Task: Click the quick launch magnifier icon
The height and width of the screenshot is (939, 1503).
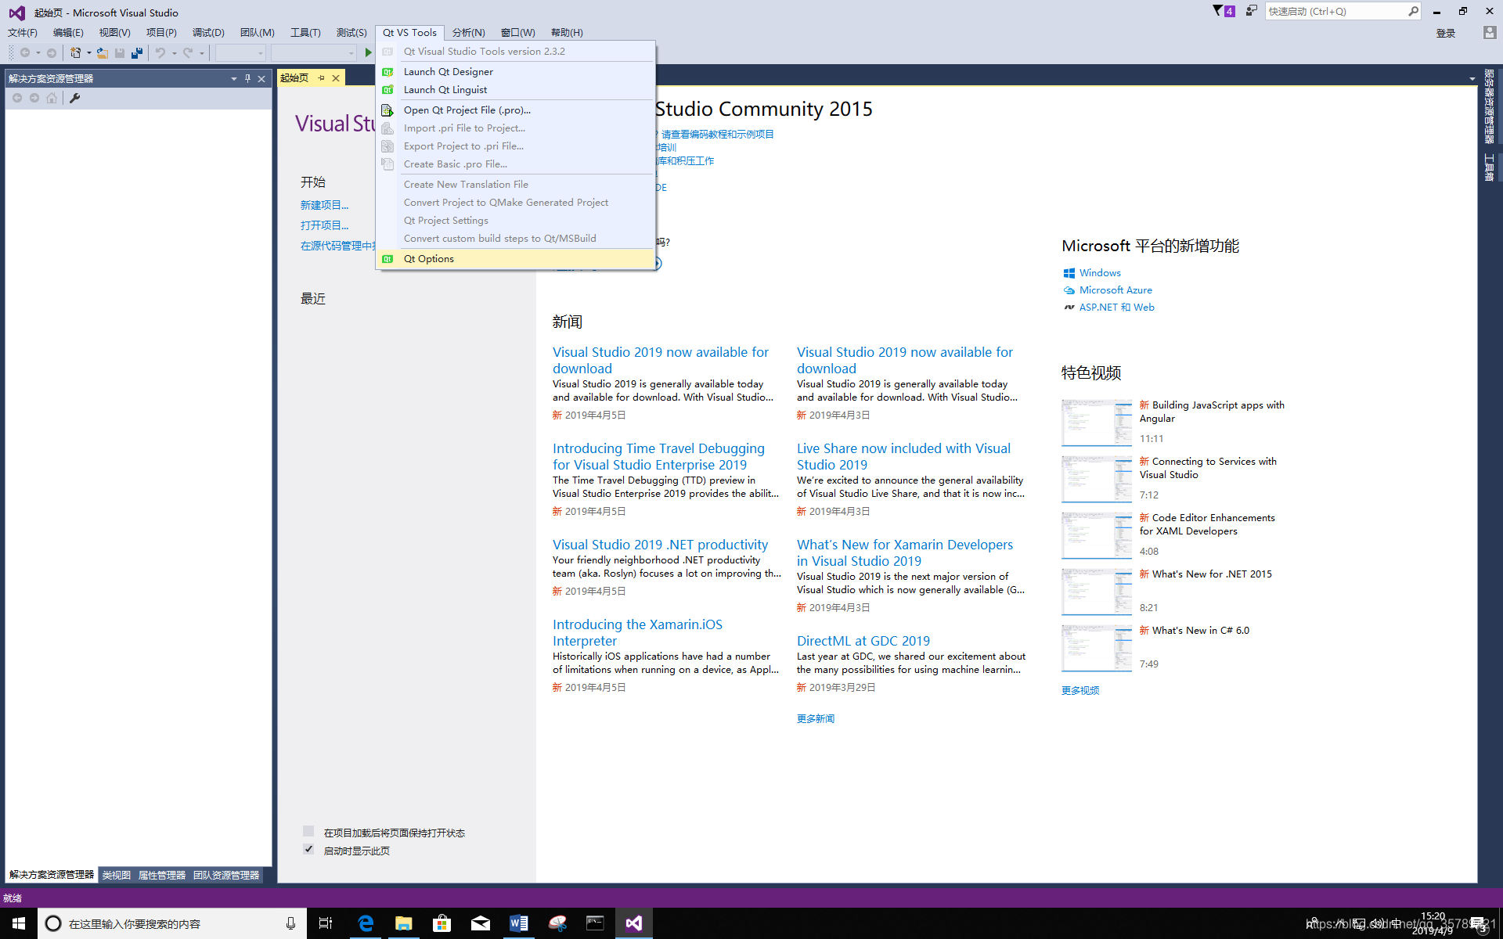Action: (1413, 11)
